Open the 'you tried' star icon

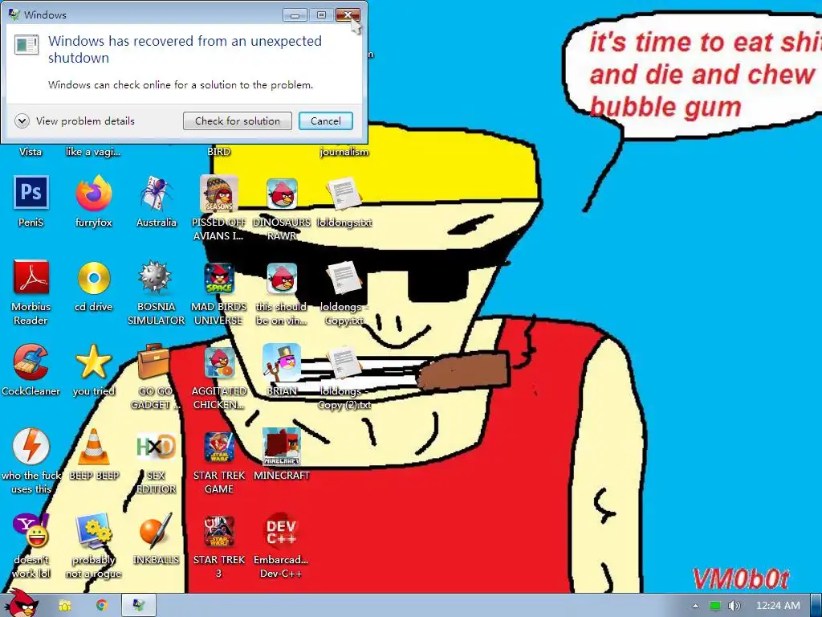click(93, 362)
